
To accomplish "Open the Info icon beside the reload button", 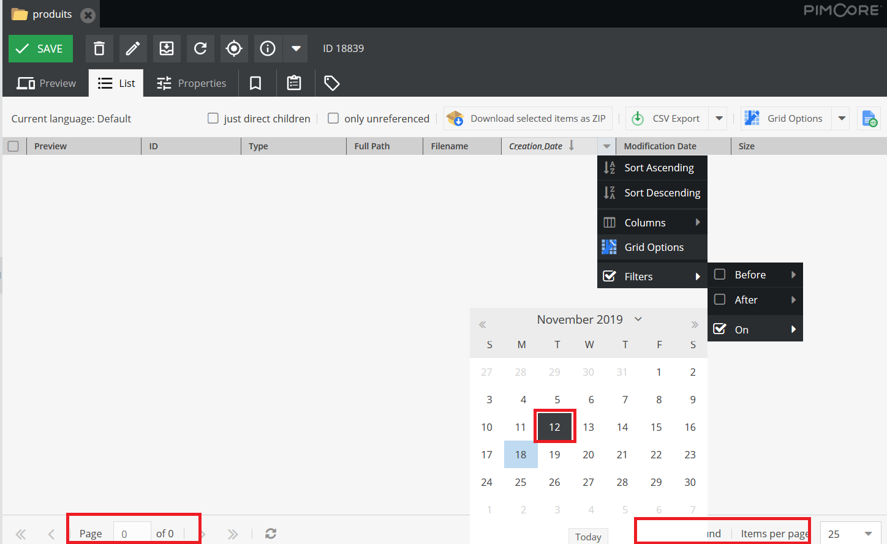I will point(267,48).
